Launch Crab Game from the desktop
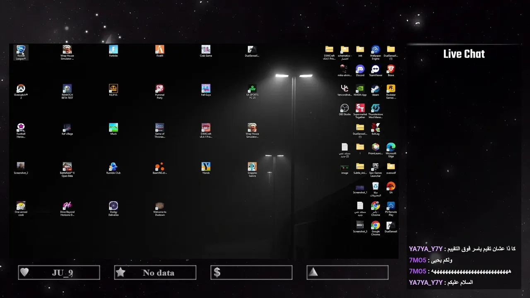This screenshot has width=530, height=298. point(206,51)
